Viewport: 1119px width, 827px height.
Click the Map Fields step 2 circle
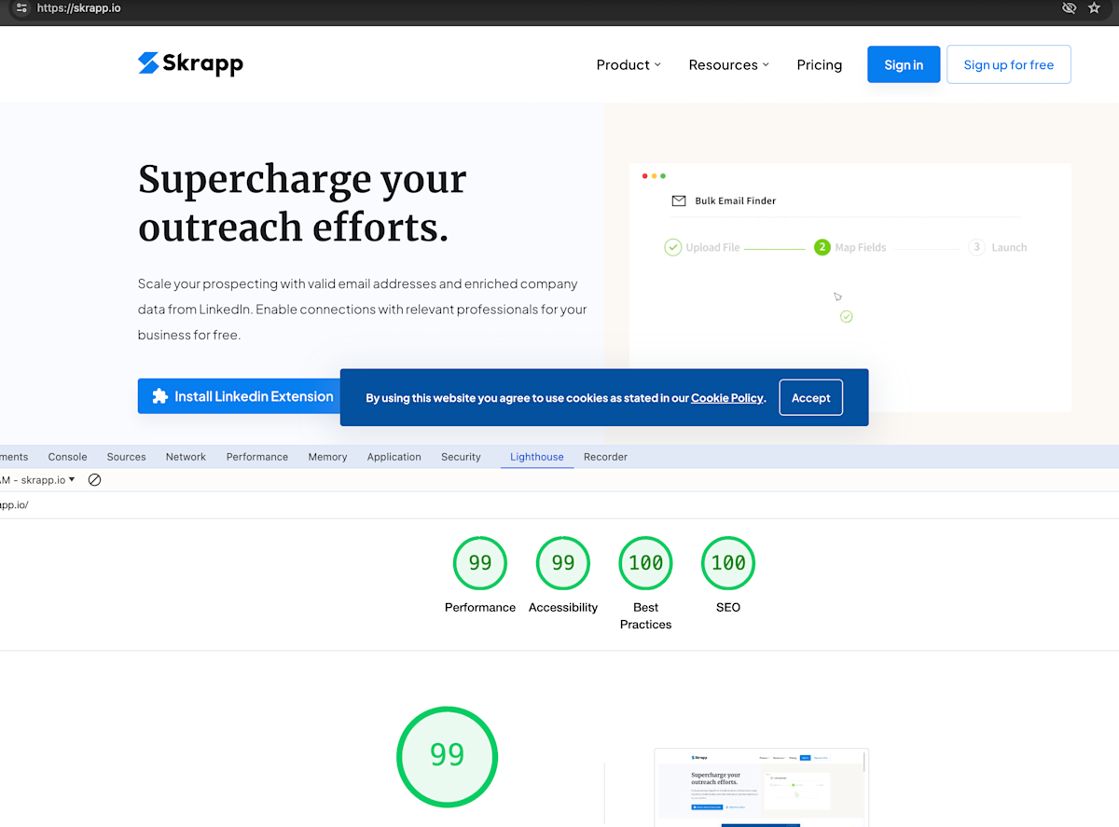pyautogui.click(x=822, y=247)
